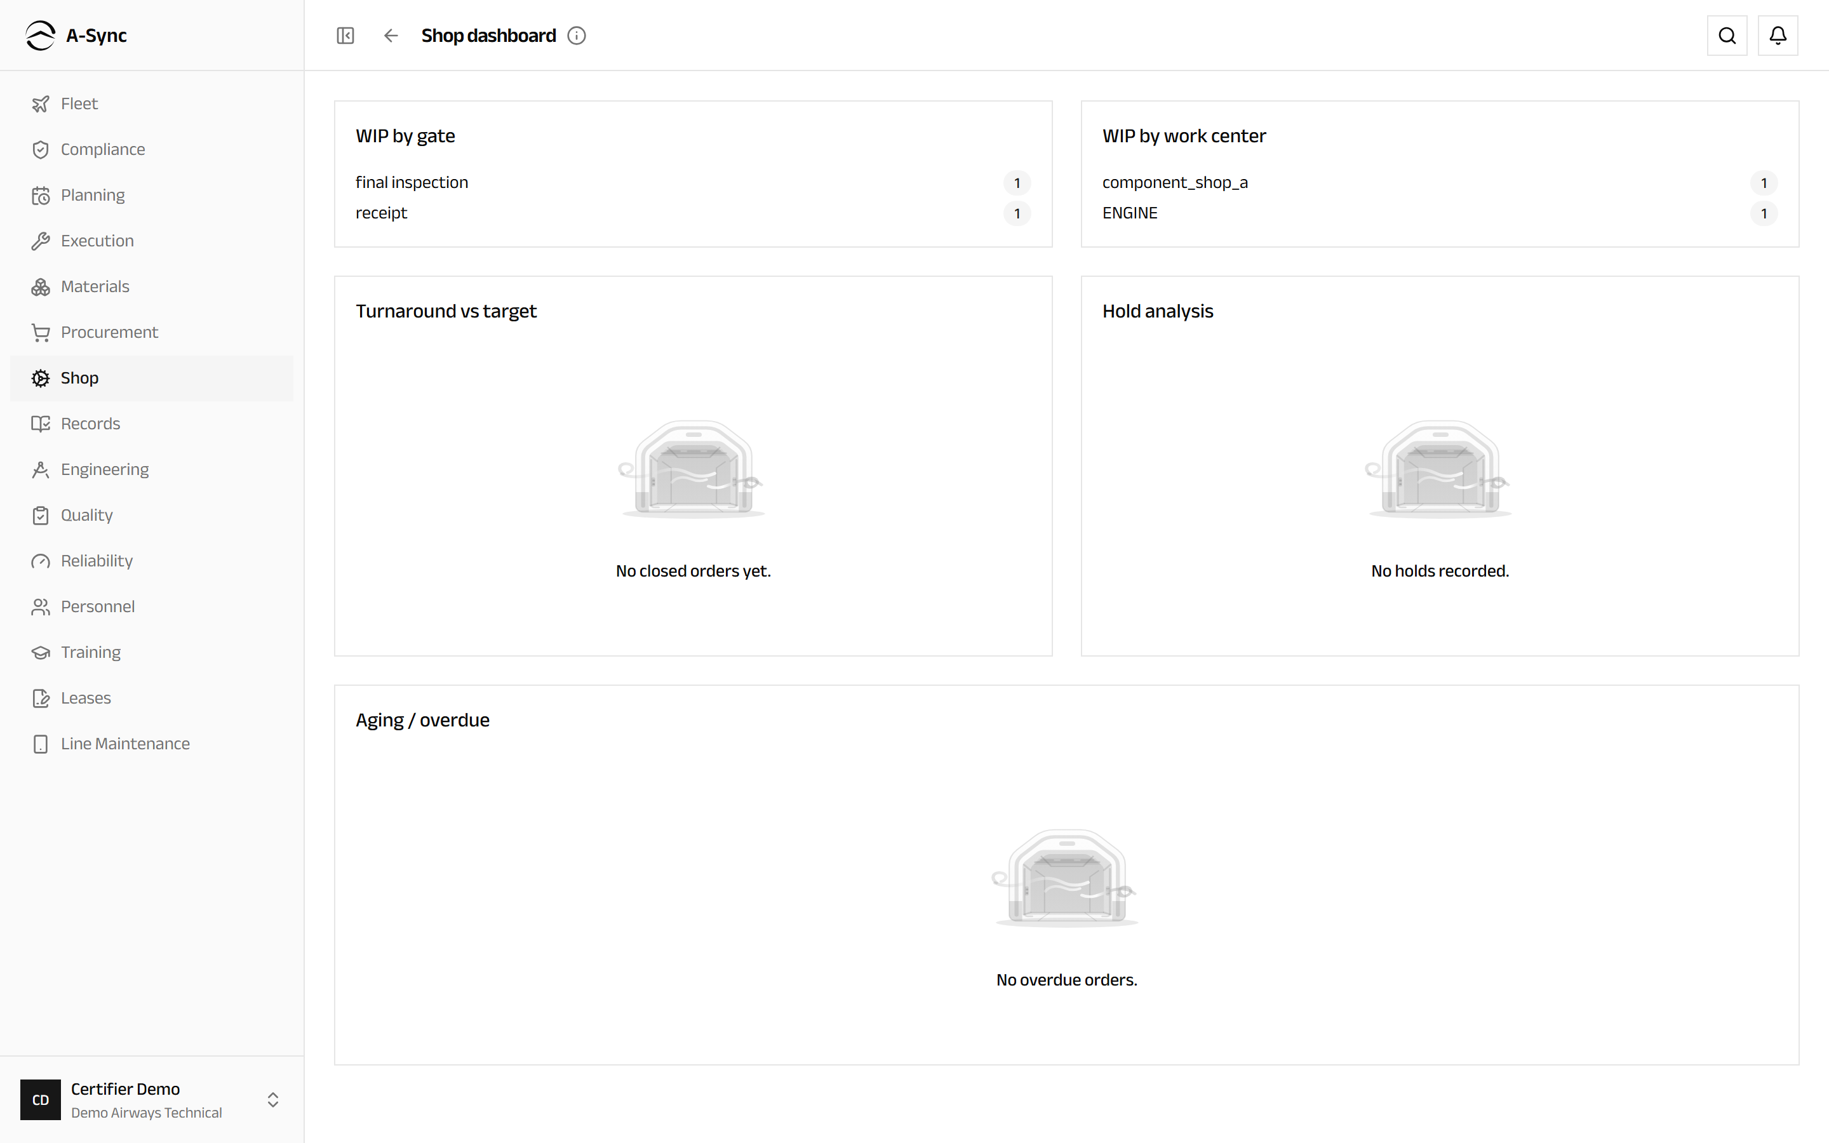Click the Line Maintenance tablet icon

[x=41, y=744]
